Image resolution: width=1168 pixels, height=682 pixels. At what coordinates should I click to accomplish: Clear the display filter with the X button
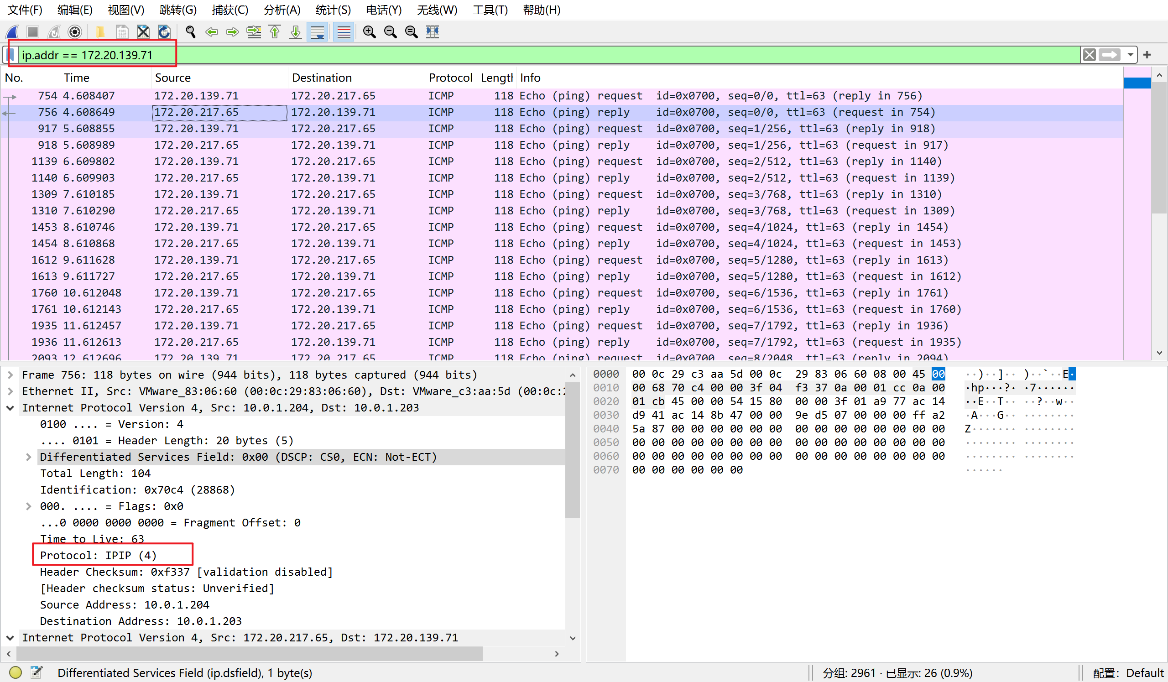click(1089, 55)
